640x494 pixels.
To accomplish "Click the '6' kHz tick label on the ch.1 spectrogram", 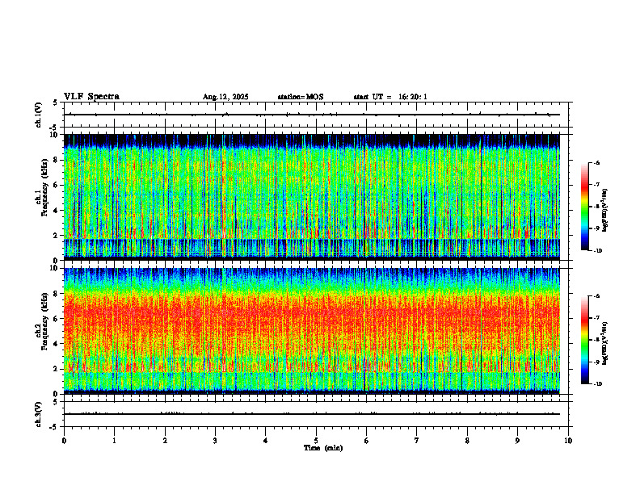I will point(56,185).
